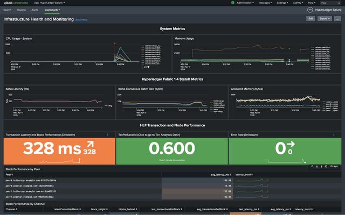The image size is (345, 215).
Task: Click the HyperLedger-Splunk app logo icon
Action: point(310,10)
